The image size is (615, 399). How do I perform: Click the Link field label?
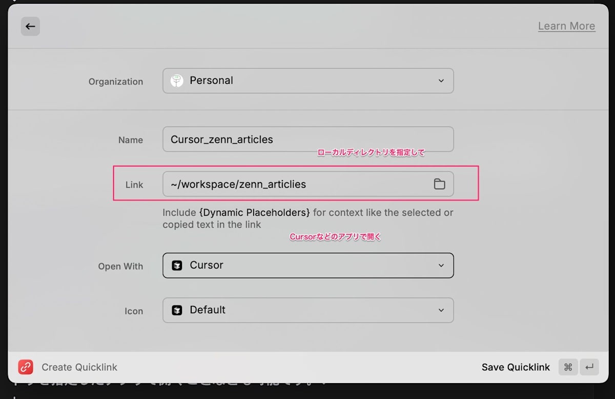tap(134, 185)
